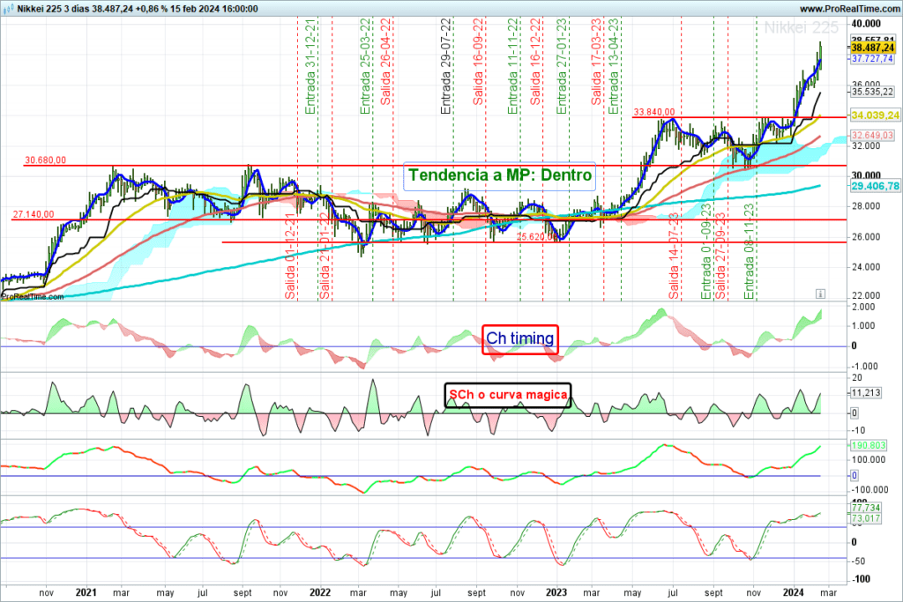Click the 'Salida 01-12-21' vertical marker label
The width and height of the screenshot is (903, 602).
coord(290,256)
